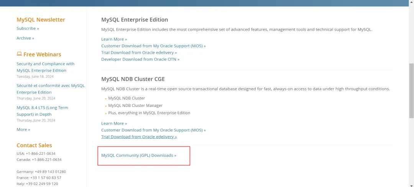Click the Tuesday, June 18, 2024 date
The width and height of the screenshot is (414, 187).
point(35,77)
